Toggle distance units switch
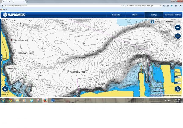Viewport: 183px width, 128px height. (176, 77)
